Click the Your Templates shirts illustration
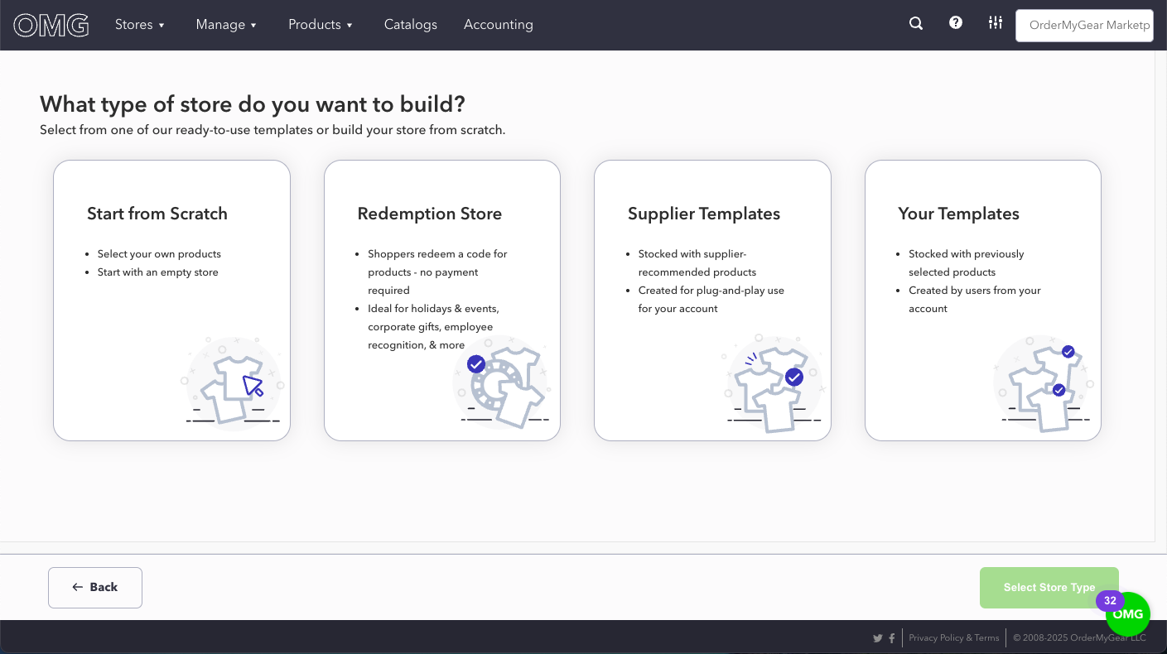The width and height of the screenshot is (1167, 654). coord(1044,382)
